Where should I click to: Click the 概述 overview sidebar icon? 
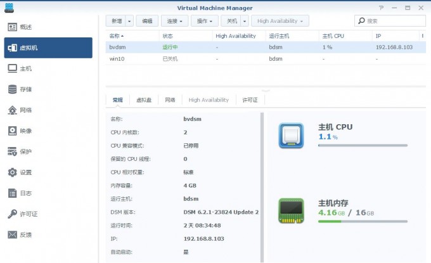tap(12, 27)
